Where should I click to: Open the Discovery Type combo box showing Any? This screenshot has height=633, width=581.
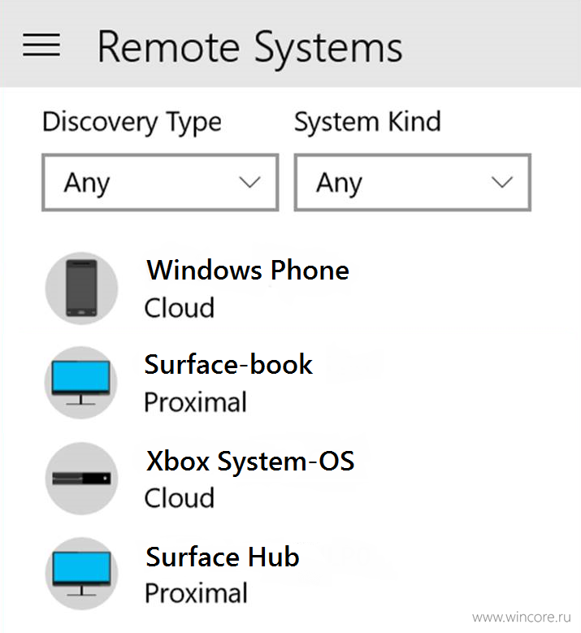[160, 182]
